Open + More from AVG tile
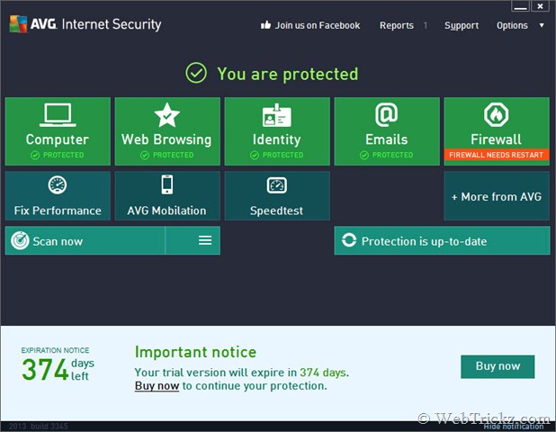 pyautogui.click(x=497, y=196)
